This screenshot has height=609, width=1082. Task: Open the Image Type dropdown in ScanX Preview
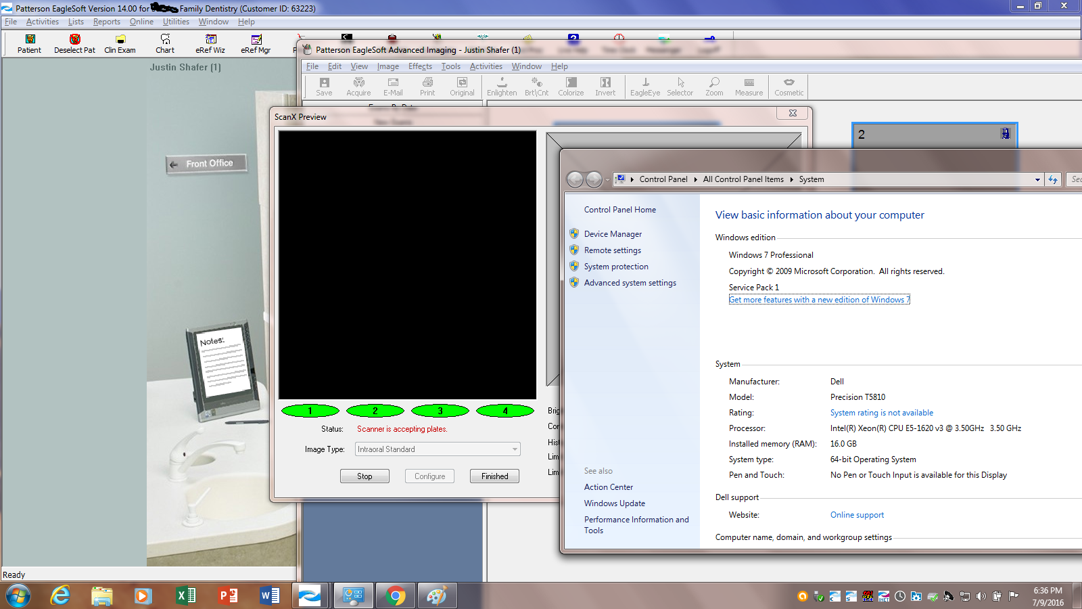(438, 449)
